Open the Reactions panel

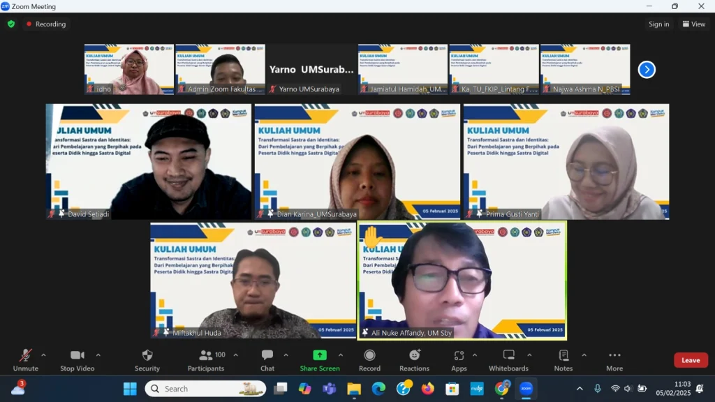414,356
